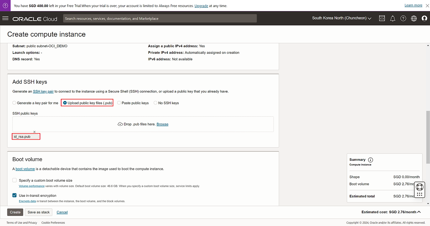
Task: Remove the id_rsa.pub file with the x
Action: (x=34, y=132)
